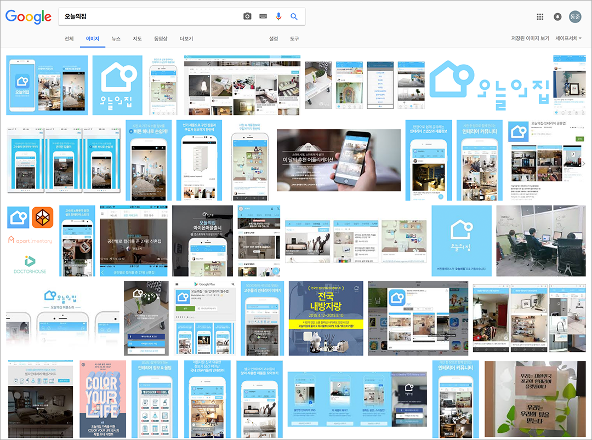Open the website screenshot with lamp photo
This screenshot has width=592, height=440.
[242, 85]
